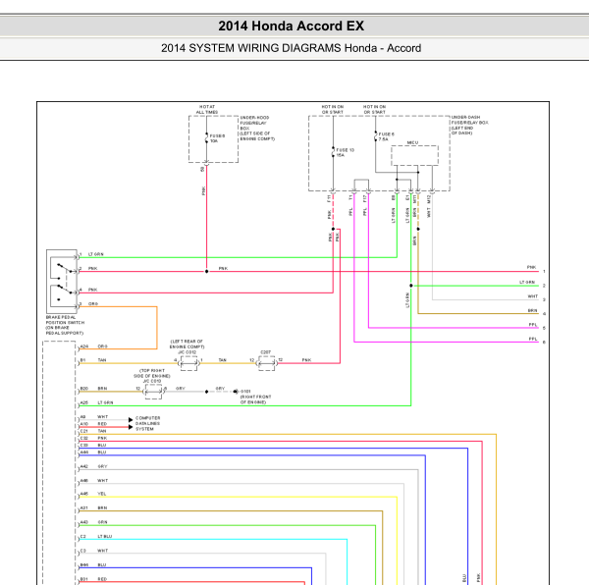Image resolution: width=589 pixels, height=585 pixels.
Task: Click the under-dash fuse/relay box label
Action: pos(469,125)
